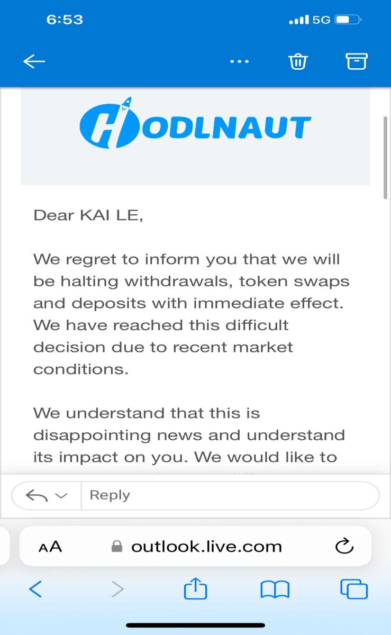Viewport: 391px width, 635px height.
Task: Go back with Safari back chevron
Action: [x=35, y=589]
